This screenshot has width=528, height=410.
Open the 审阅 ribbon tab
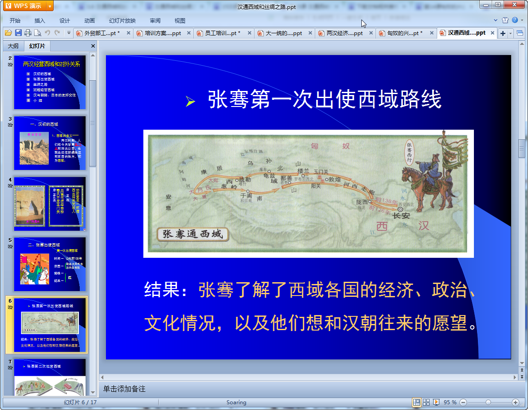(x=155, y=20)
